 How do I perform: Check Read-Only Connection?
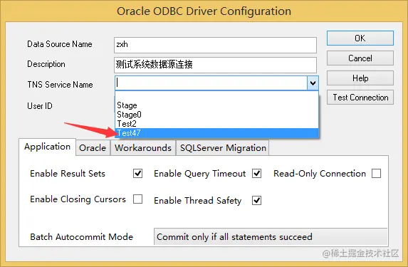(376, 173)
